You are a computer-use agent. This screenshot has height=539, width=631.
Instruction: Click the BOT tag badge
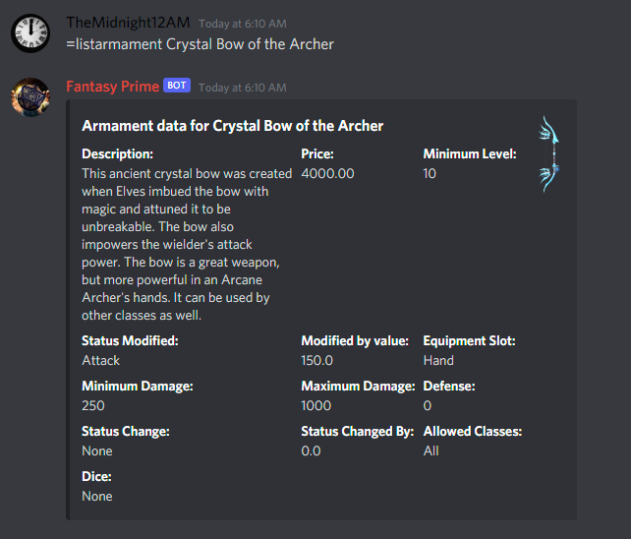pos(177,87)
